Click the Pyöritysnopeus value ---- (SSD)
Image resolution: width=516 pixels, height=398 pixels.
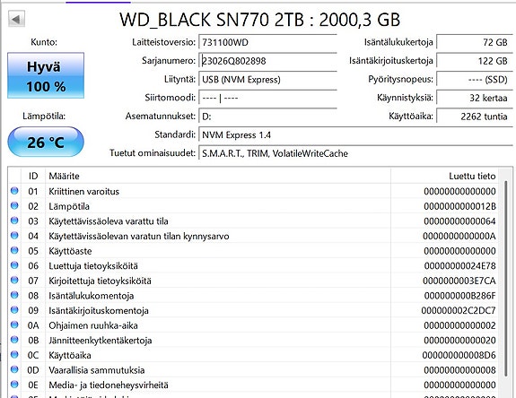(x=475, y=79)
